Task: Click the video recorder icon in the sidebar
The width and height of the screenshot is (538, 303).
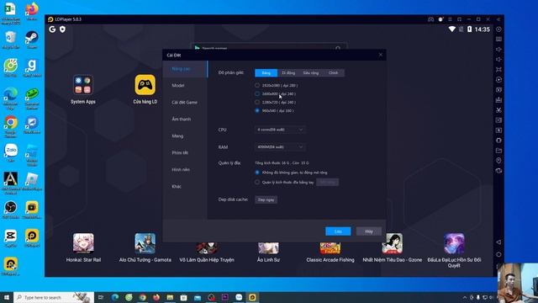Action: [498, 120]
